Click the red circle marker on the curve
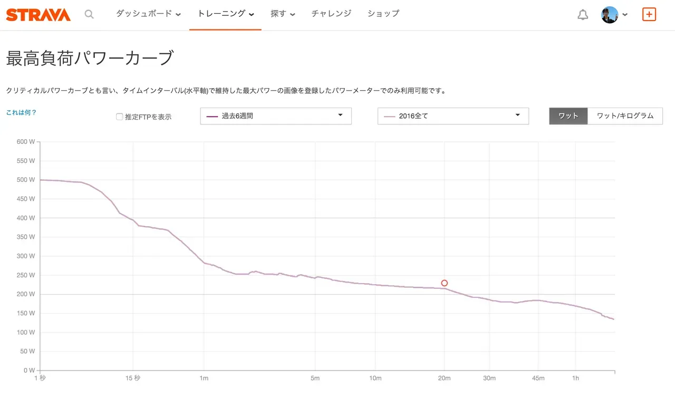The image size is (675, 398). point(444,283)
